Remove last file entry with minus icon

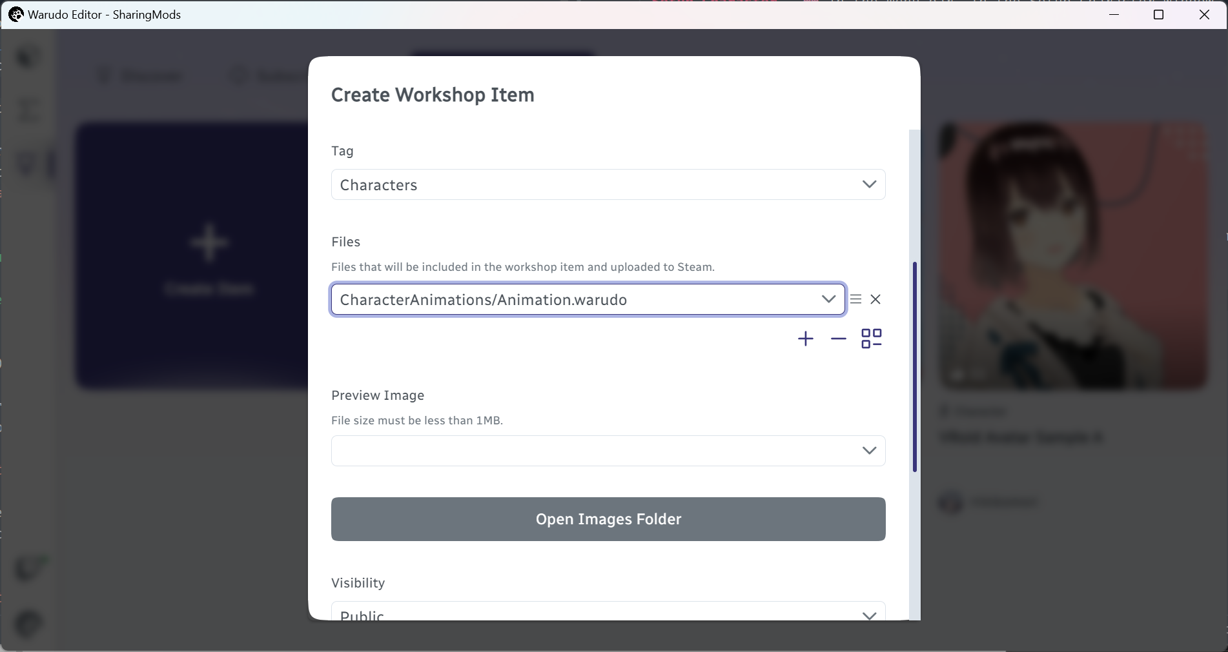coord(838,339)
